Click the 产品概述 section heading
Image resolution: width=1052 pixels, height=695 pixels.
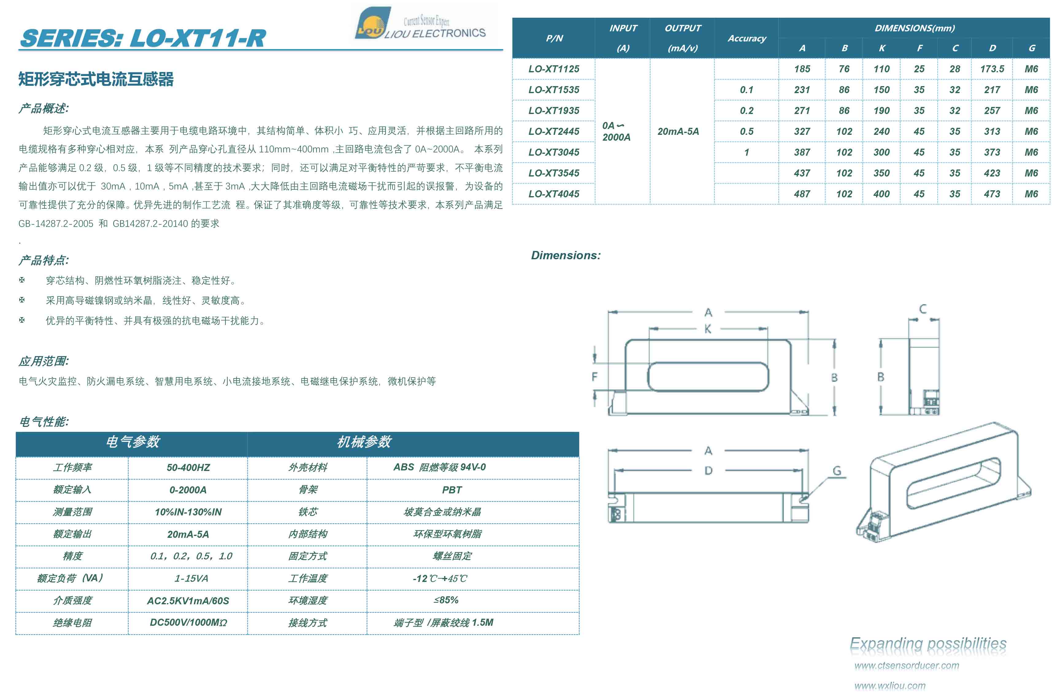click(44, 108)
